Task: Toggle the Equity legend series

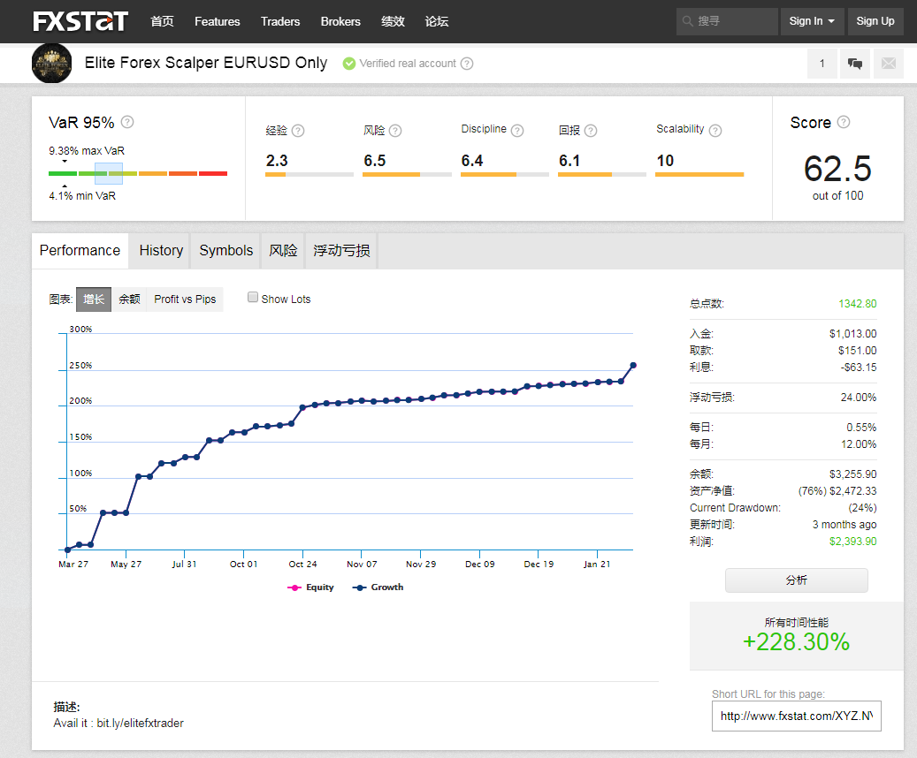Action: 311,587
